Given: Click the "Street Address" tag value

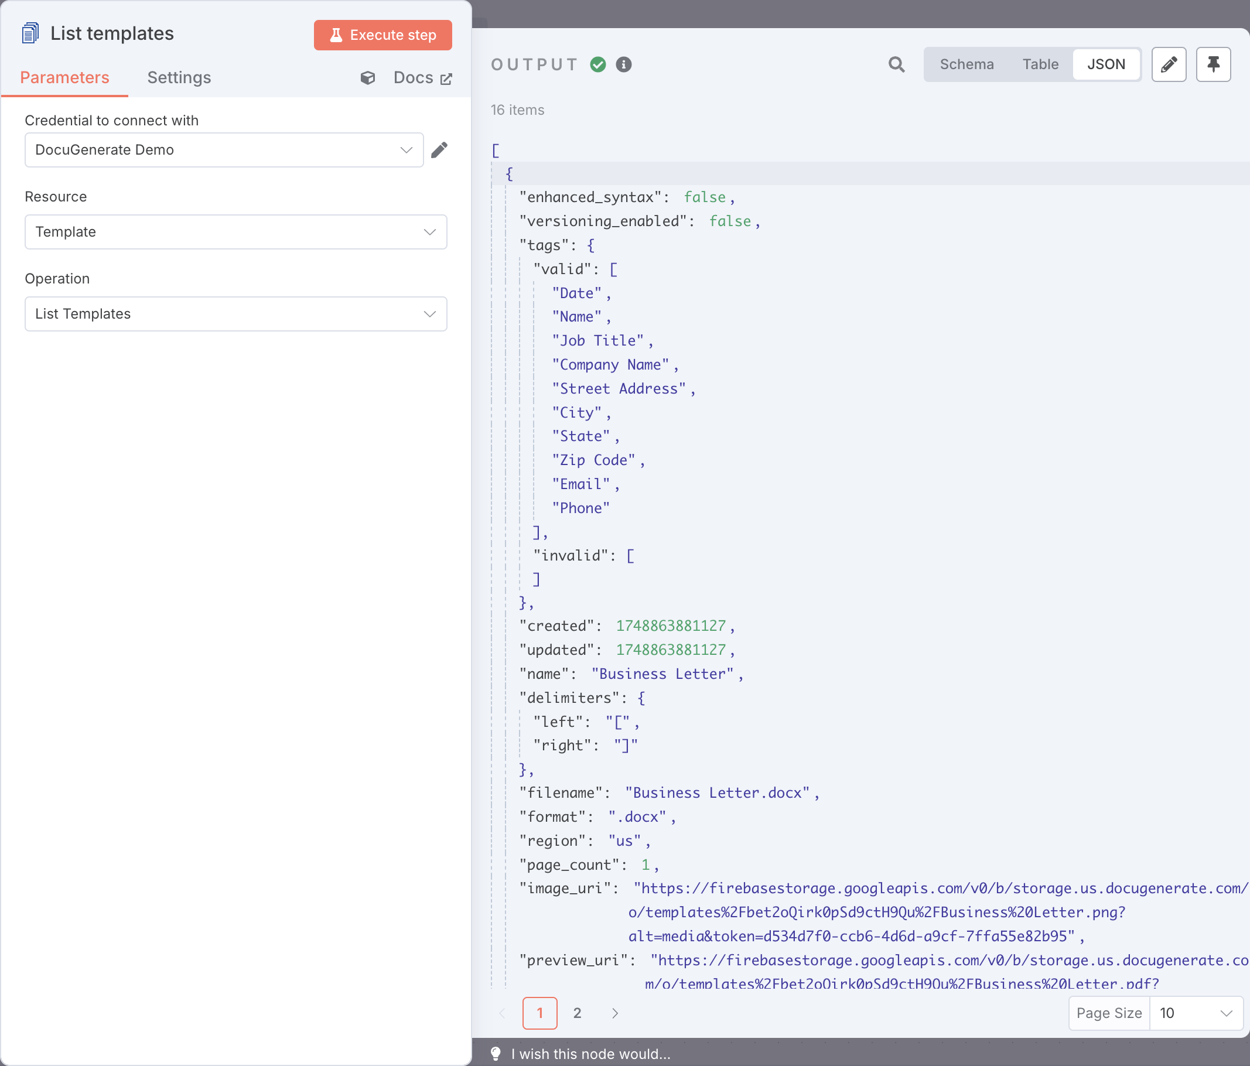Looking at the screenshot, I should point(619,388).
